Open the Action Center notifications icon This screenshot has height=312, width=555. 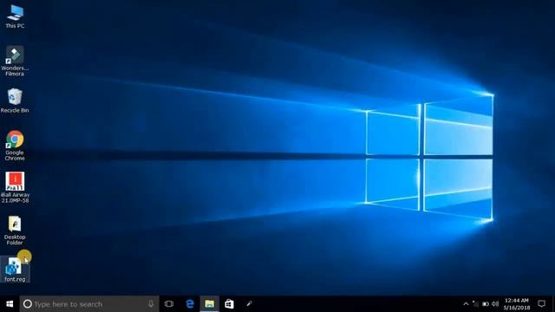(x=541, y=304)
